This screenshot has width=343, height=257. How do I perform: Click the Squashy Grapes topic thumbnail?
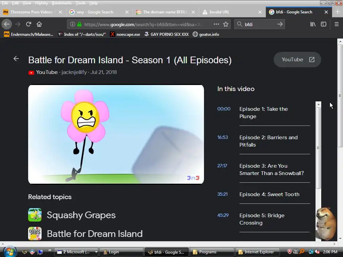35,215
